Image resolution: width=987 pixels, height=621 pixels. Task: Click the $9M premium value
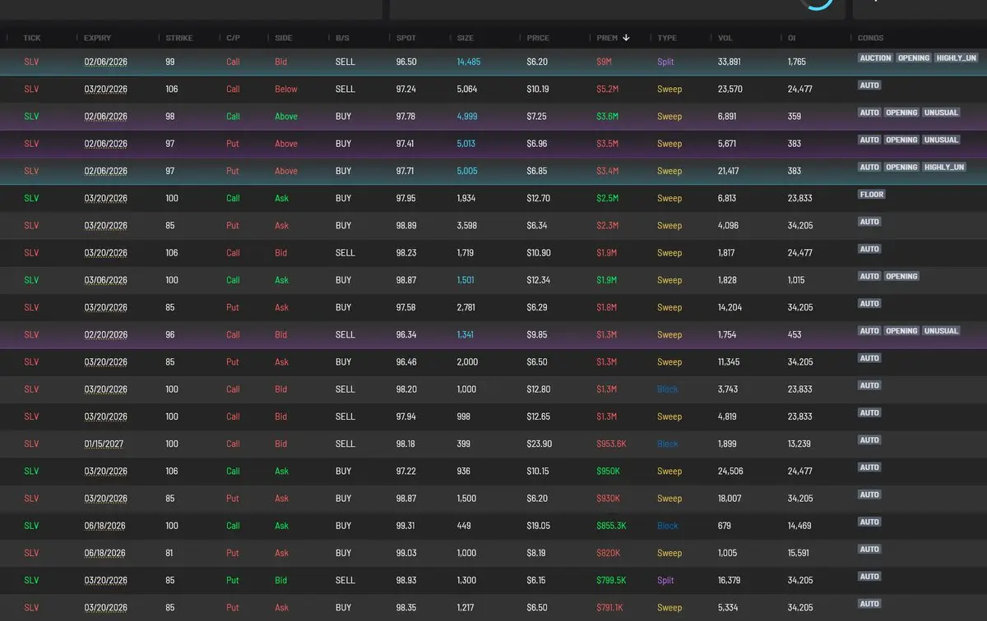[605, 62]
